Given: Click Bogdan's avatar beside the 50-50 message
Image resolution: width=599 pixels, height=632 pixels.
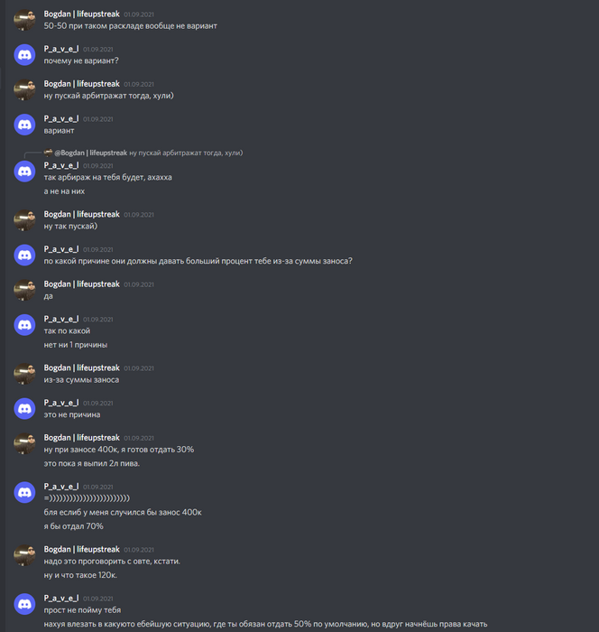Looking at the screenshot, I should pyautogui.click(x=24, y=20).
